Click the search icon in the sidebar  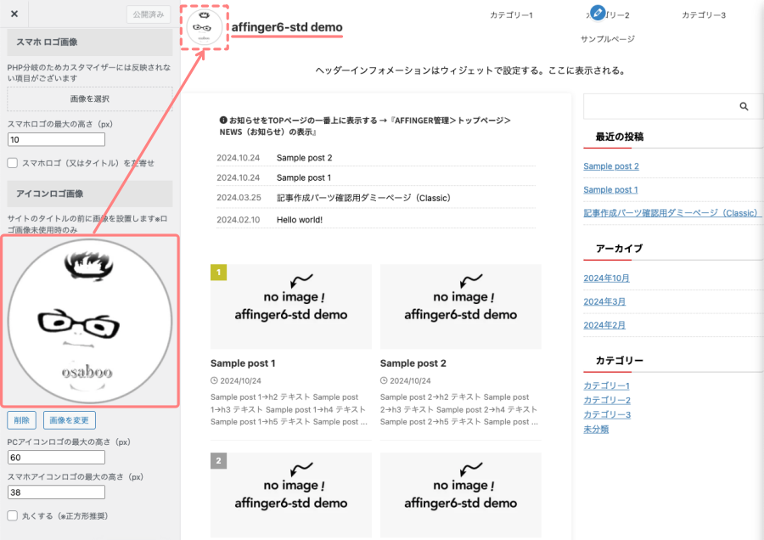tap(744, 106)
